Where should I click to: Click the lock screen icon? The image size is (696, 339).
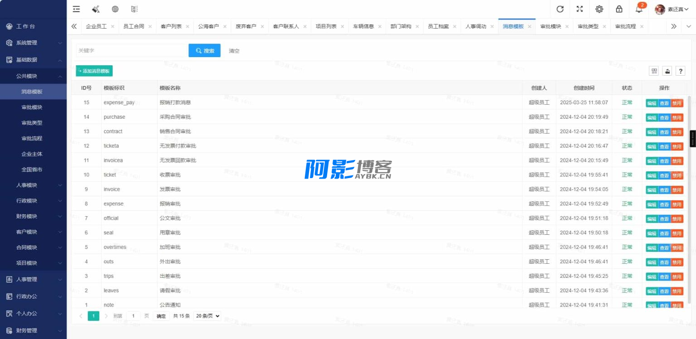coord(619,9)
